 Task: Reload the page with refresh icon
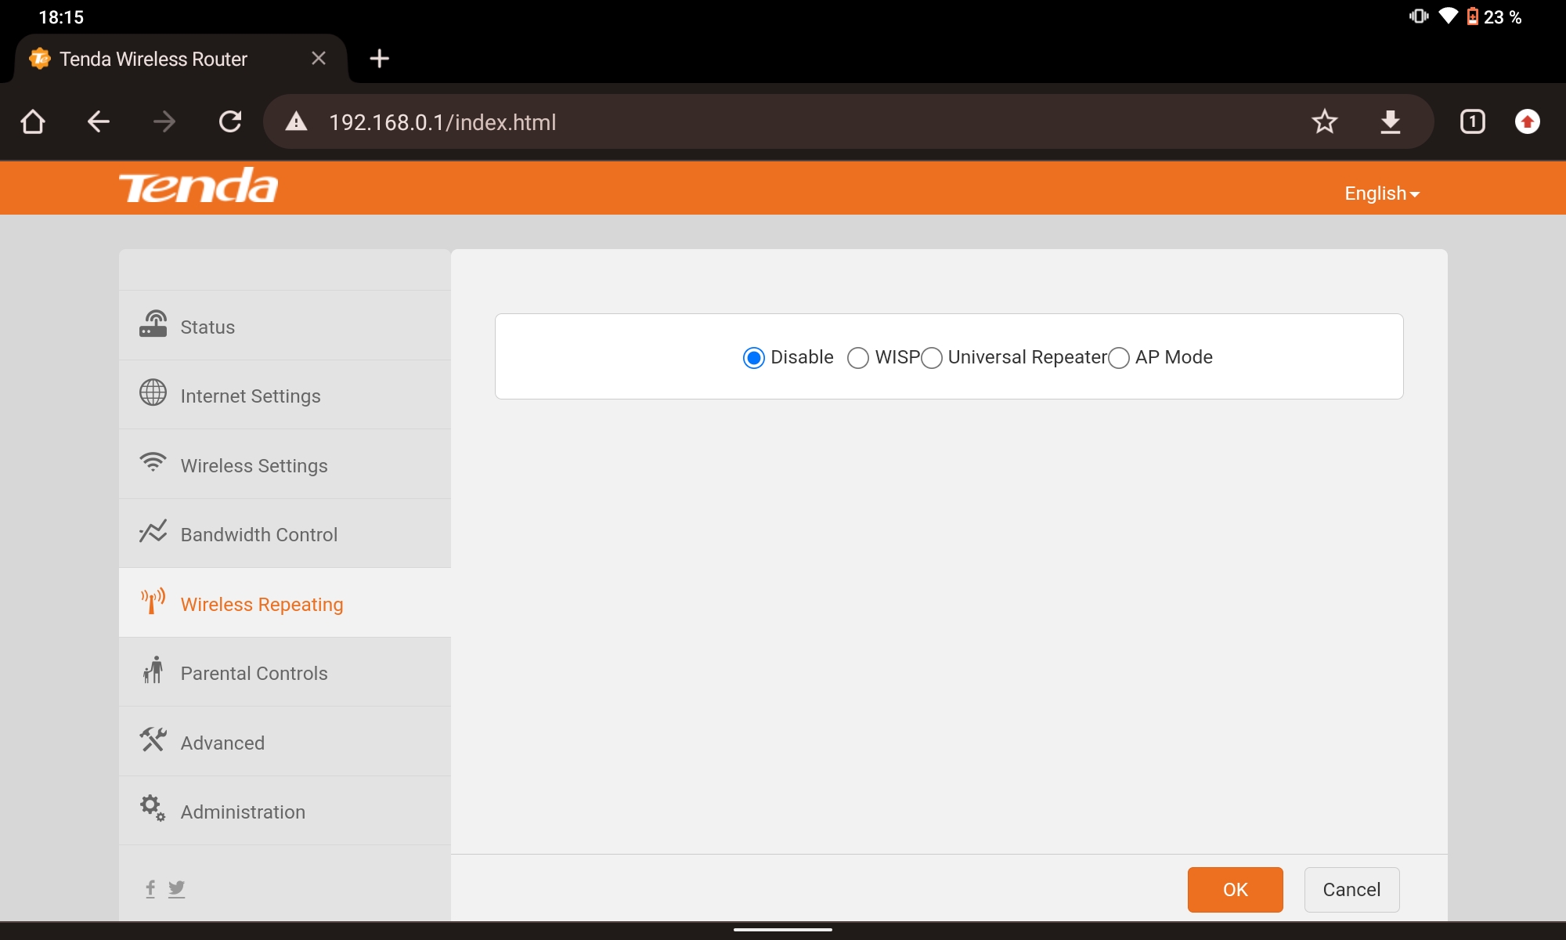tap(230, 121)
